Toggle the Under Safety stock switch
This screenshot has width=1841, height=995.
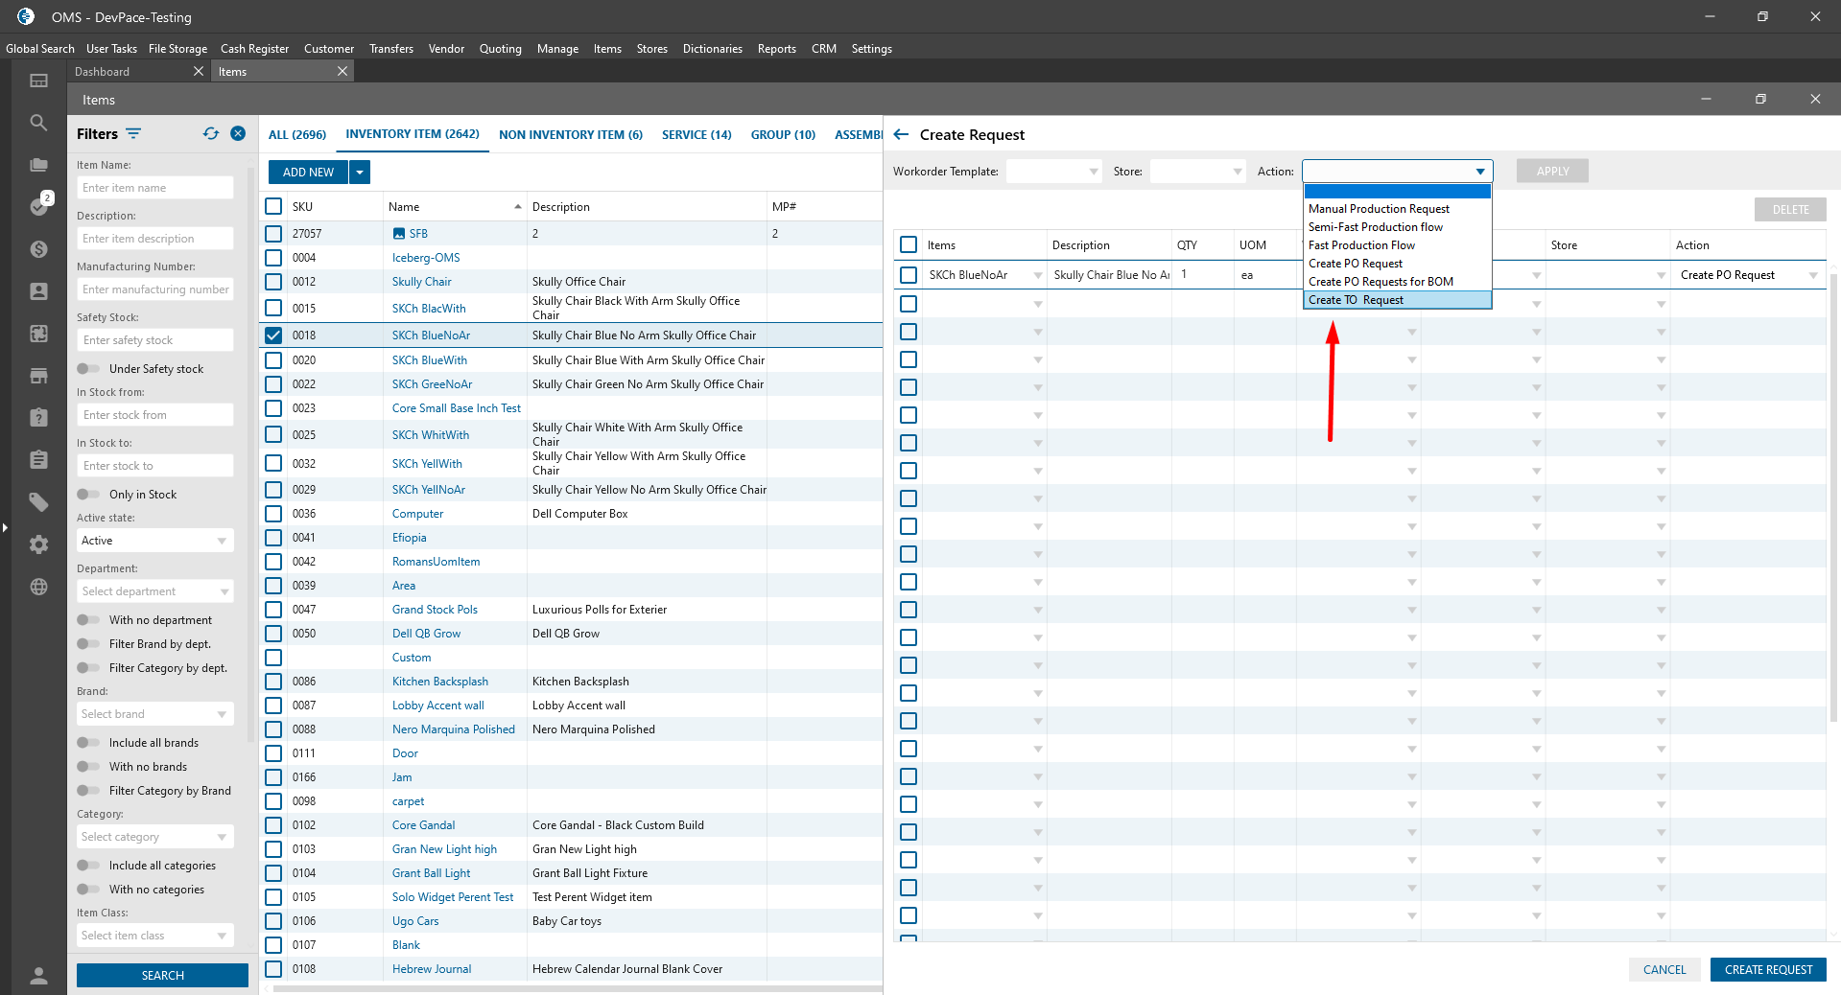[88, 369]
